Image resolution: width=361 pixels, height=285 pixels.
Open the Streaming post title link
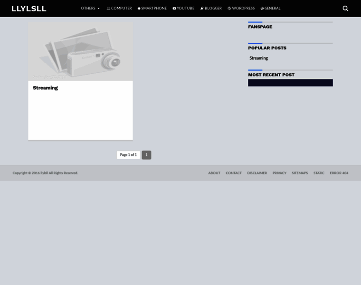click(45, 88)
